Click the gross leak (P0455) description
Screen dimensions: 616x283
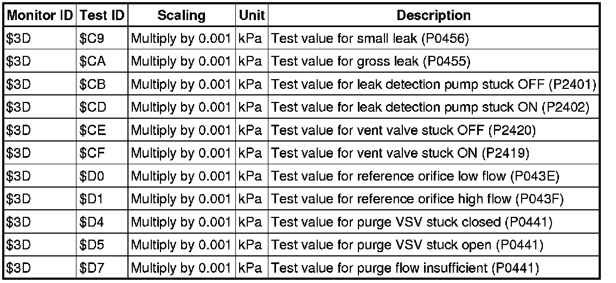371,61
